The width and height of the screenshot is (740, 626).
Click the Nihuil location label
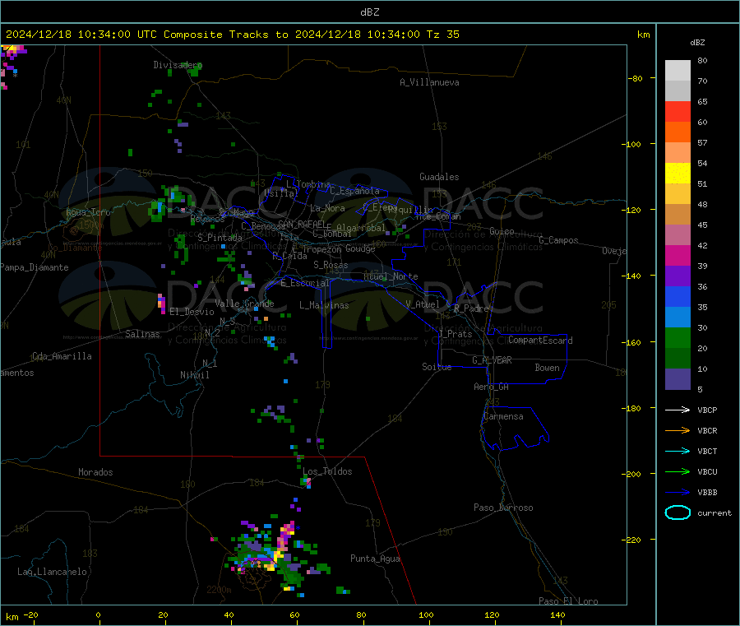[194, 375]
